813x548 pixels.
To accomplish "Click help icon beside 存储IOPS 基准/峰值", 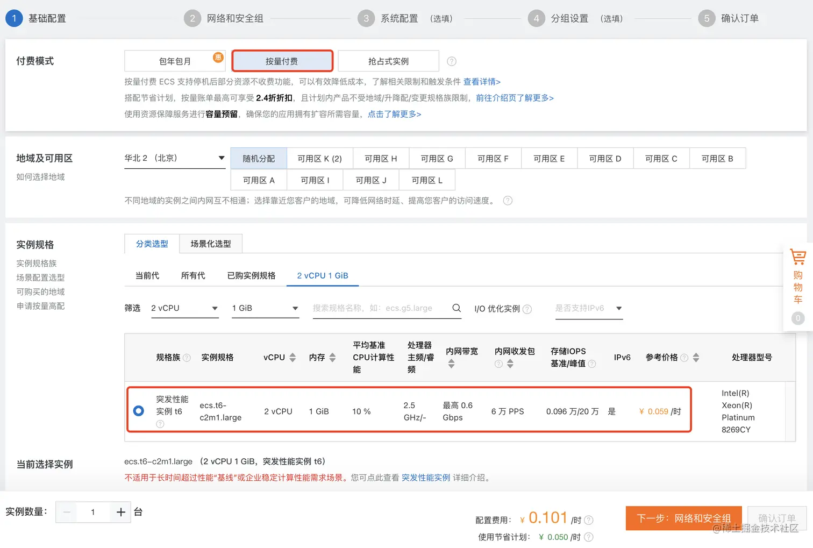I will [592, 364].
